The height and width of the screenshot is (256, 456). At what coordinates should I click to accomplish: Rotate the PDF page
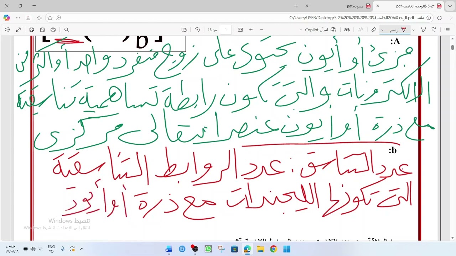pyautogui.click(x=197, y=30)
